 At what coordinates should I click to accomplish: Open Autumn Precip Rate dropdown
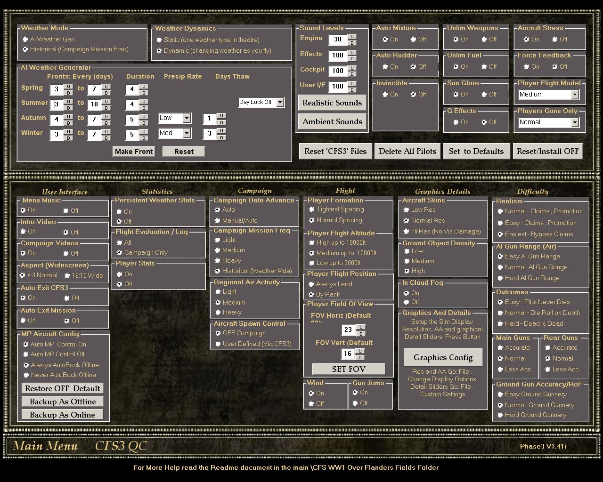(187, 118)
